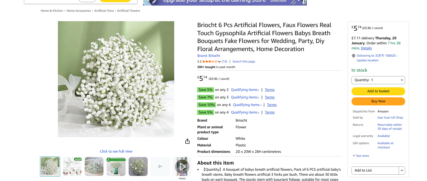Click Terms for Save 7% offer
Image resolution: width=427 pixels, height=181 pixels.
click(270, 97)
